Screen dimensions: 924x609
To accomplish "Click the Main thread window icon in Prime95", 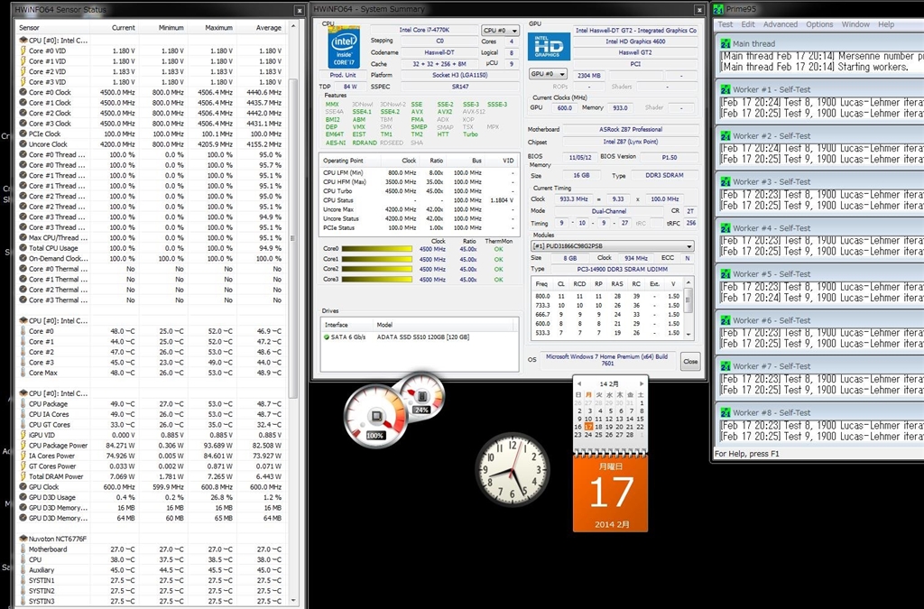I will point(725,43).
